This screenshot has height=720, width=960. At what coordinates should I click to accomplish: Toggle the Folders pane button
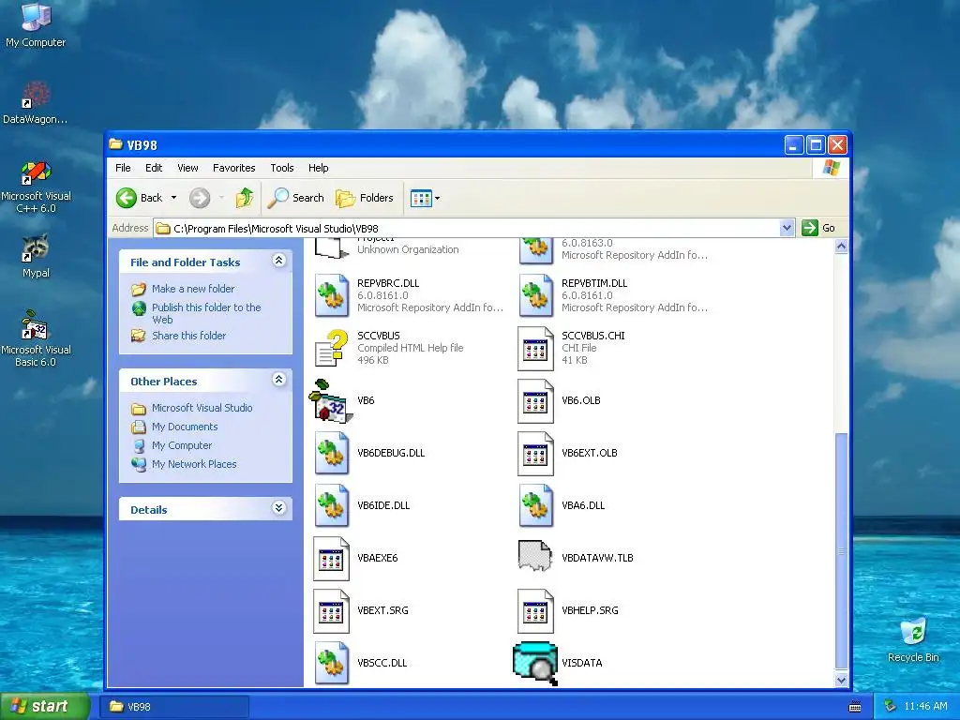365,198
